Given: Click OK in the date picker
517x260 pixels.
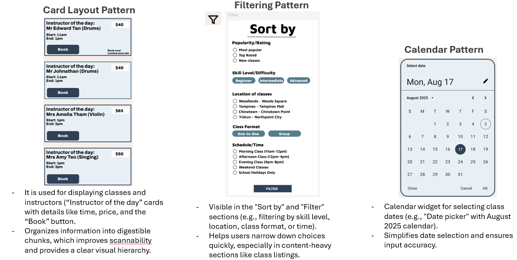Looking at the screenshot, I should pyautogui.click(x=485, y=189).
